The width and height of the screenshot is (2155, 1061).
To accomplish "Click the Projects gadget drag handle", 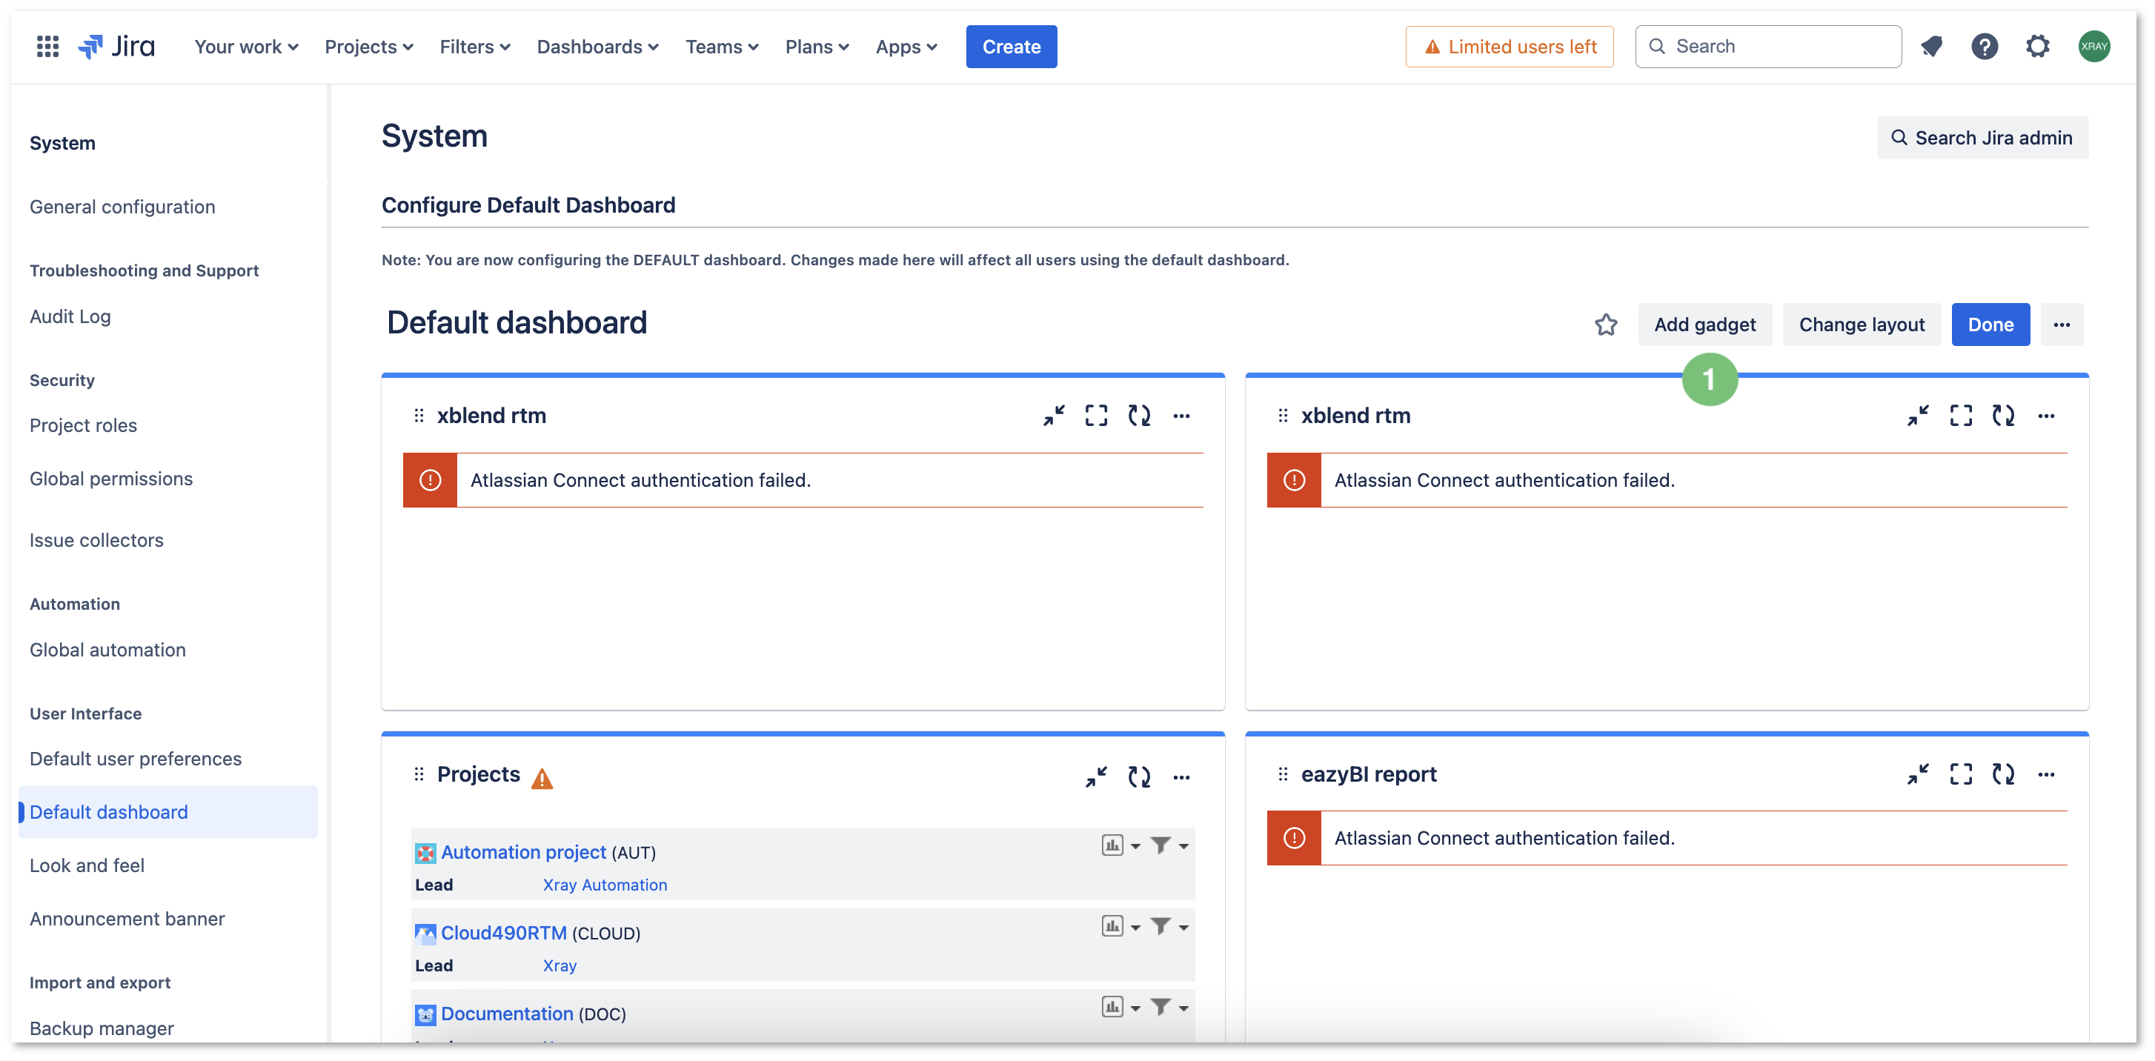I will 419,774.
